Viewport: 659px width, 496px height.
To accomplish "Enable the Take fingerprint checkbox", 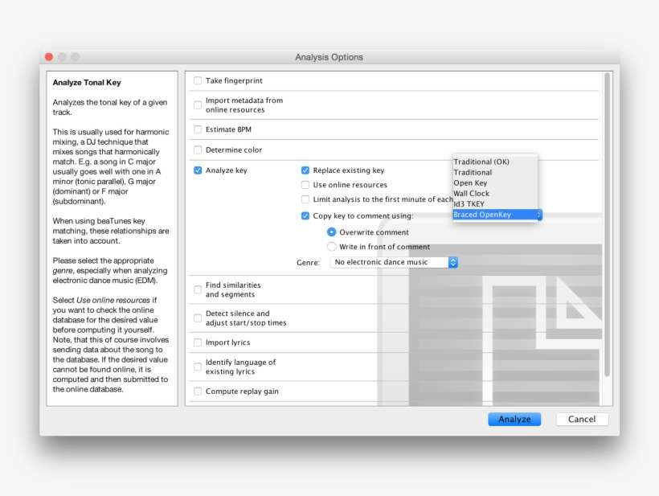I will [x=198, y=81].
